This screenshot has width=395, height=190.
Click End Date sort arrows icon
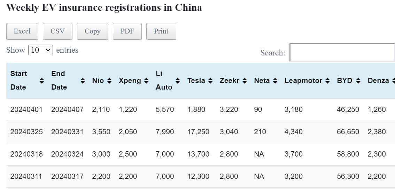(83, 81)
